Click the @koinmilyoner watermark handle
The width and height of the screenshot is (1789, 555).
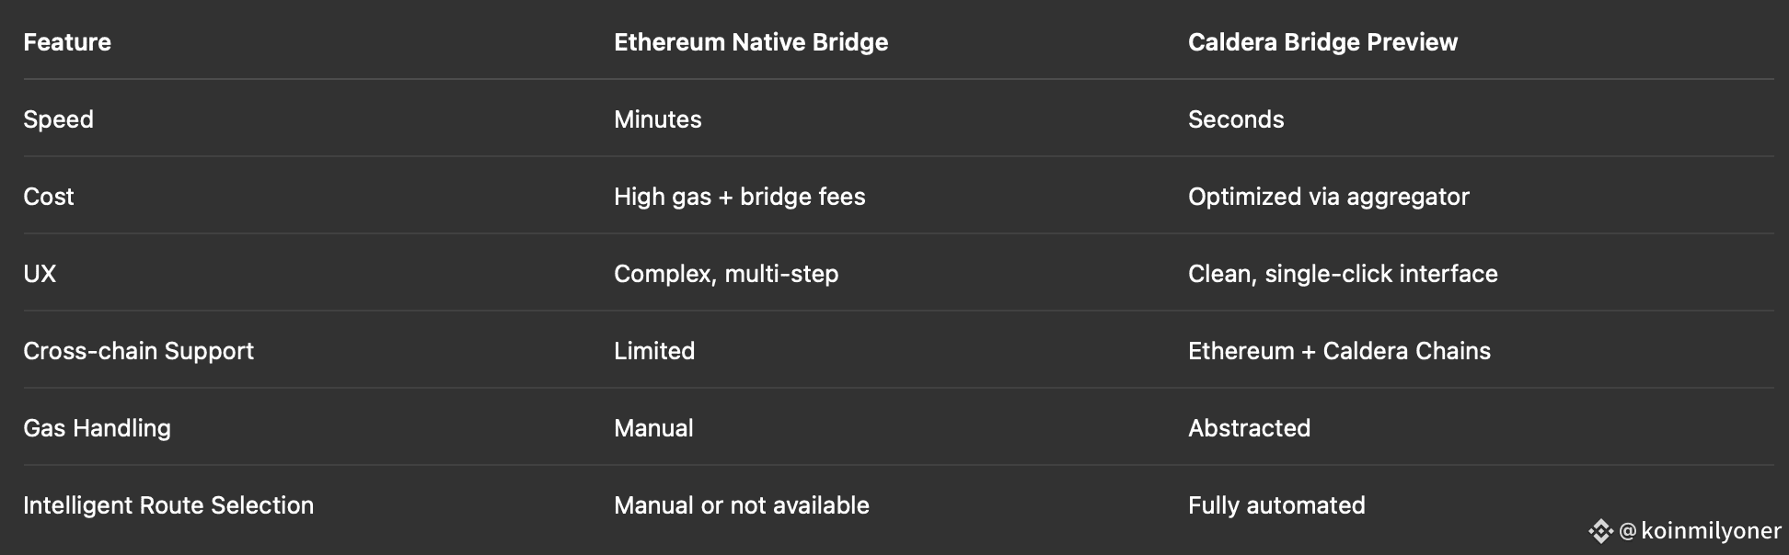click(x=1701, y=531)
